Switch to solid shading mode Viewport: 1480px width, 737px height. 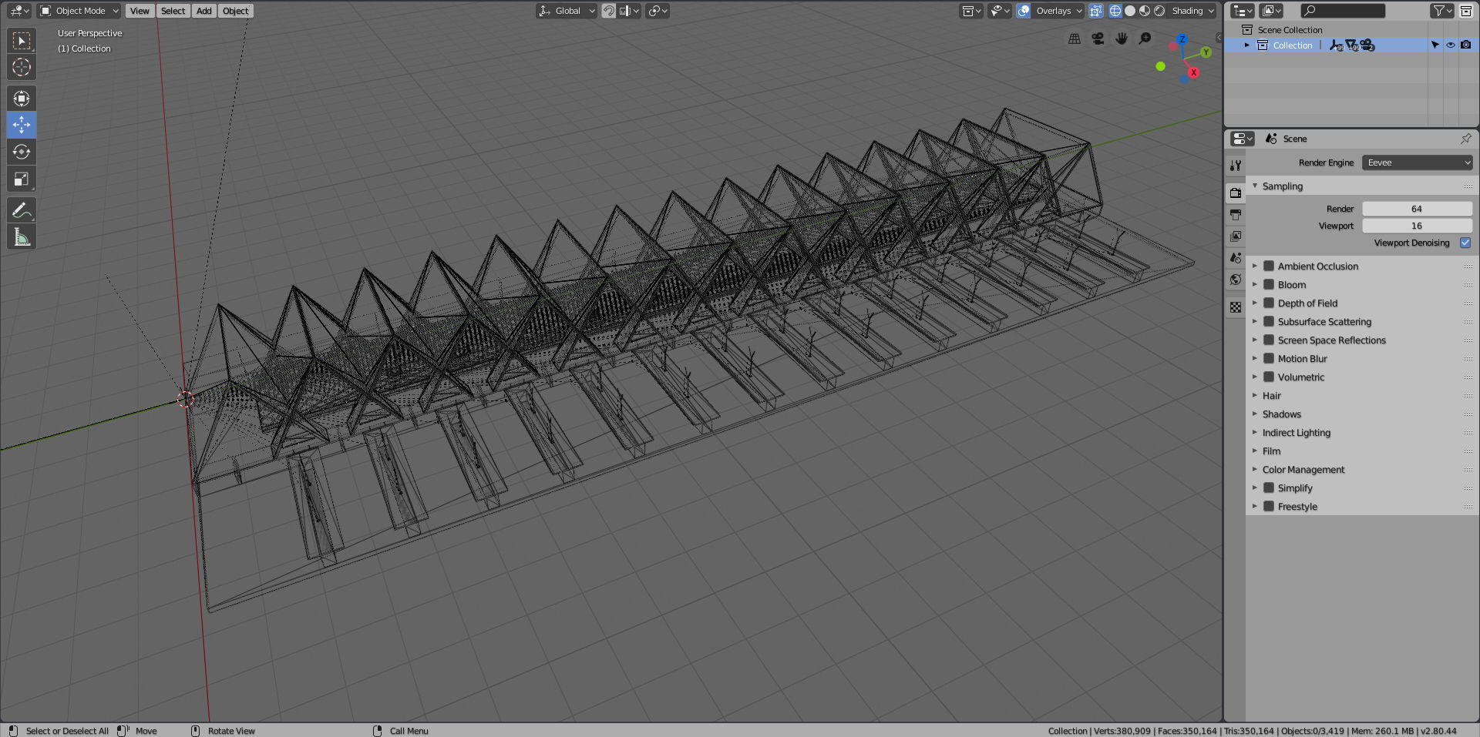pyautogui.click(x=1130, y=11)
